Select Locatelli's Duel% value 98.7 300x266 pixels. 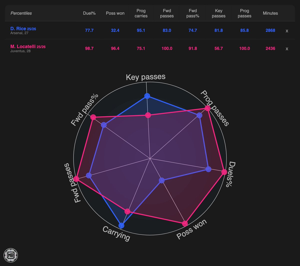(89, 49)
